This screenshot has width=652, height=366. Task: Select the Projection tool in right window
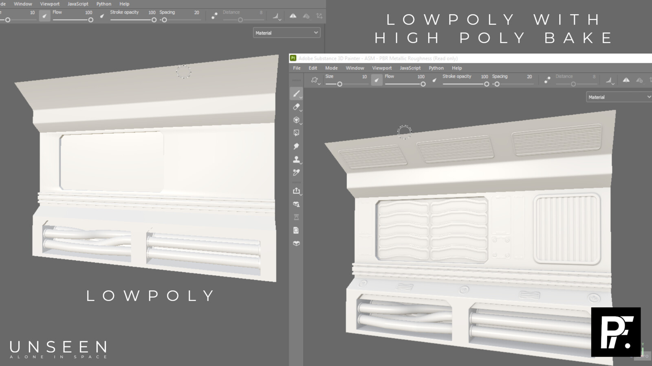pyautogui.click(x=296, y=120)
